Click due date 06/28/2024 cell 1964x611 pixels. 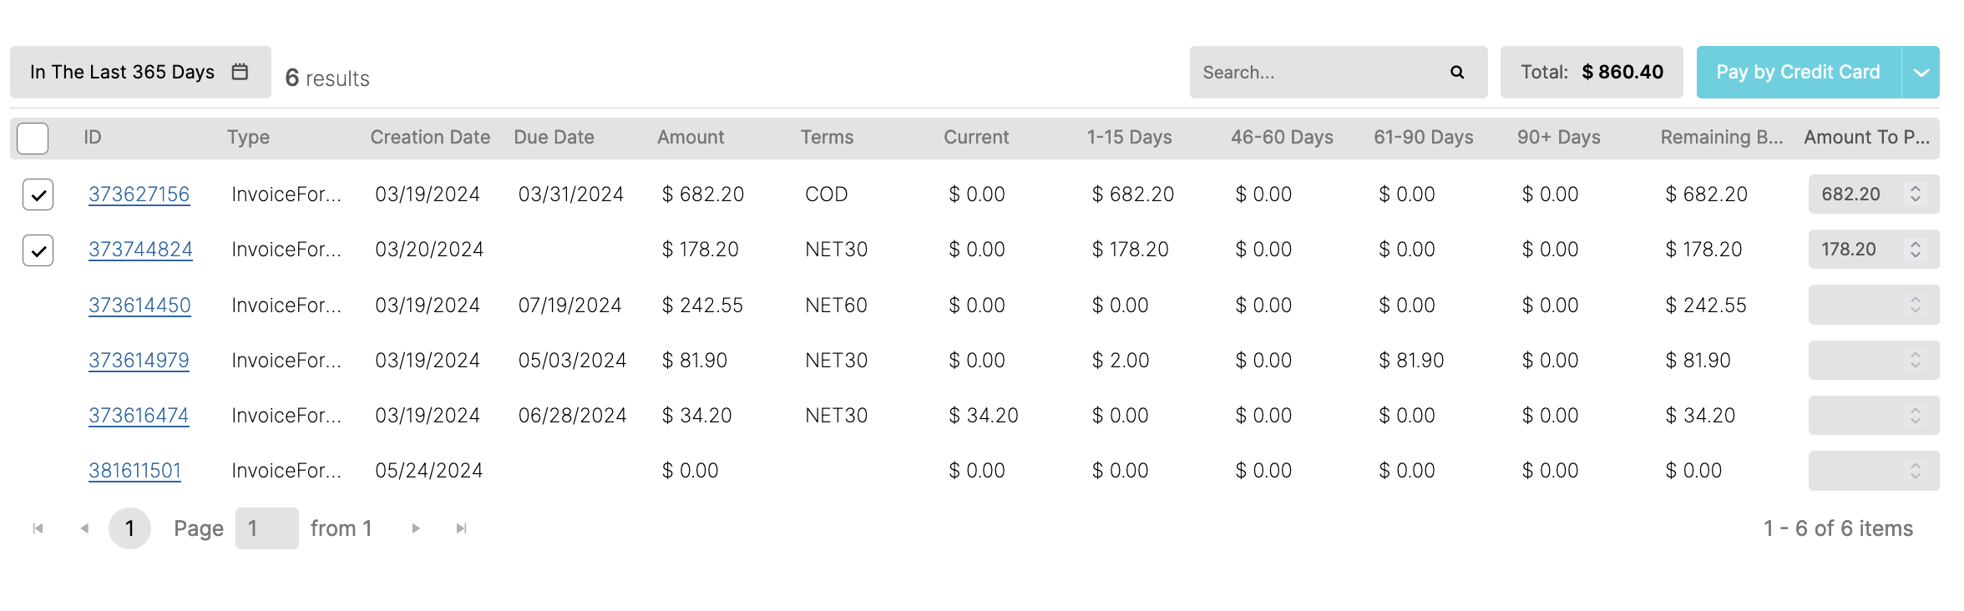572,416
